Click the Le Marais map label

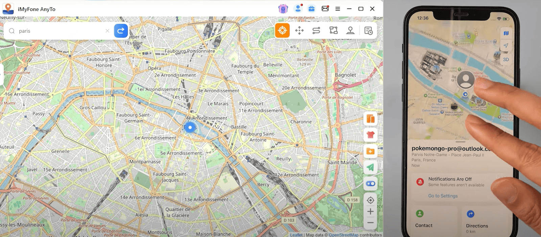pyautogui.click(x=218, y=104)
